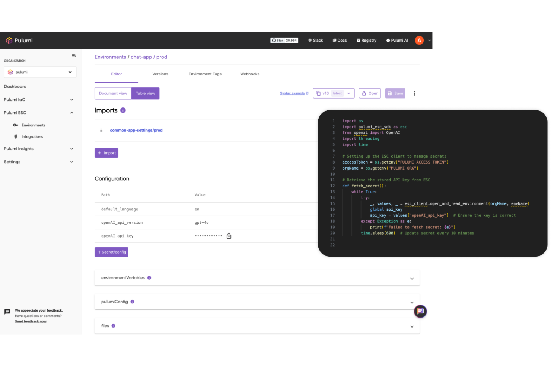551x367 pixels.
Task: Open the Registry from the top navigation
Action: coord(366,40)
